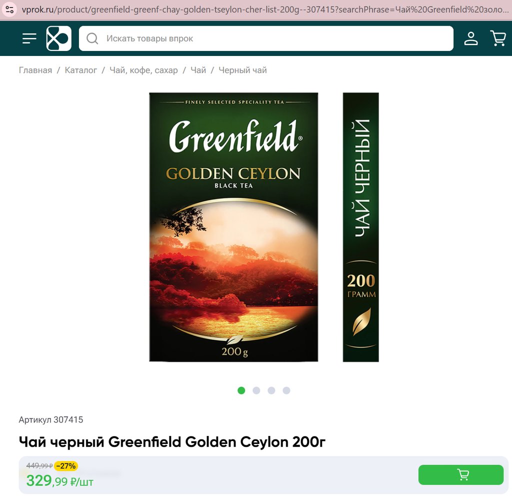Click the Greenfield box front image
Image resolution: width=512 pixels, height=497 pixels.
click(233, 227)
